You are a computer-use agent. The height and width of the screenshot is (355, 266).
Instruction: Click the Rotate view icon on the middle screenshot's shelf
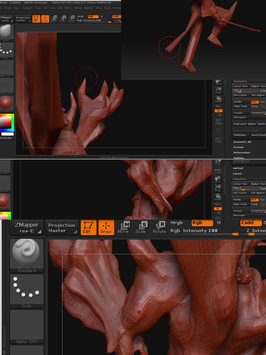point(218,197)
